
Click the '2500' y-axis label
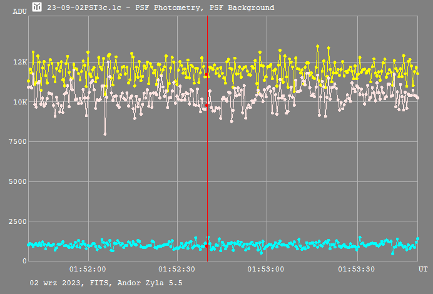pos(18,221)
